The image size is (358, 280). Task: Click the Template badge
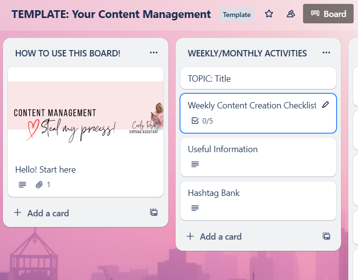[237, 15]
